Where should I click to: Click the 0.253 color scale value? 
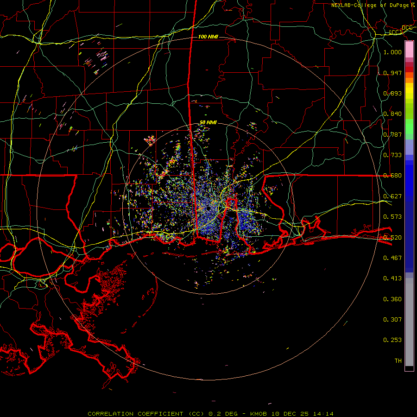pyautogui.click(x=392, y=340)
